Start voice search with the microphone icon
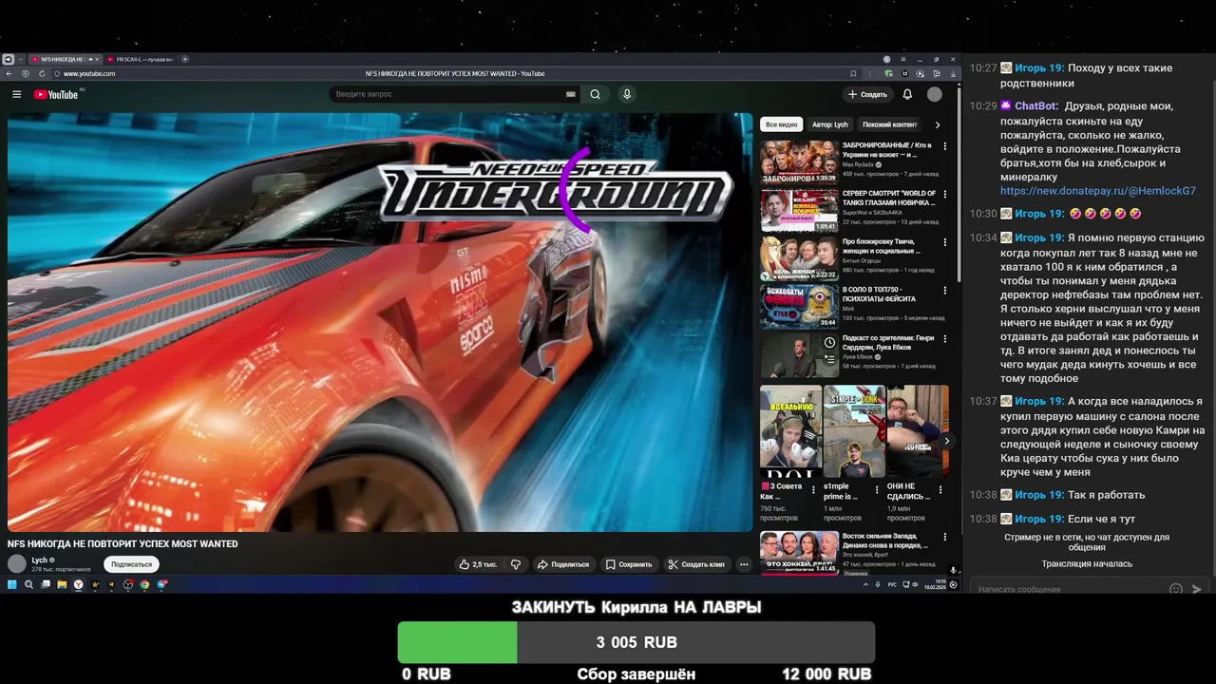The height and width of the screenshot is (684, 1216). point(626,94)
